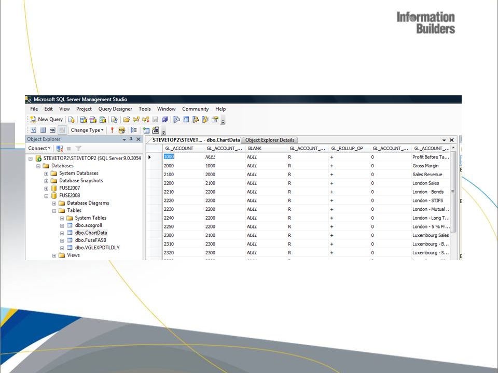Viewport: 498px width, 373px height.
Task: Click the Save All icon
Action: tap(164, 120)
